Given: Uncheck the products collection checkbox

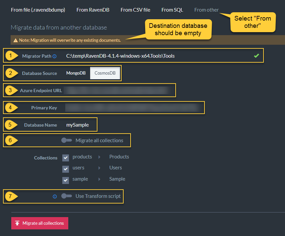Looking at the screenshot, I should [x=66, y=158].
